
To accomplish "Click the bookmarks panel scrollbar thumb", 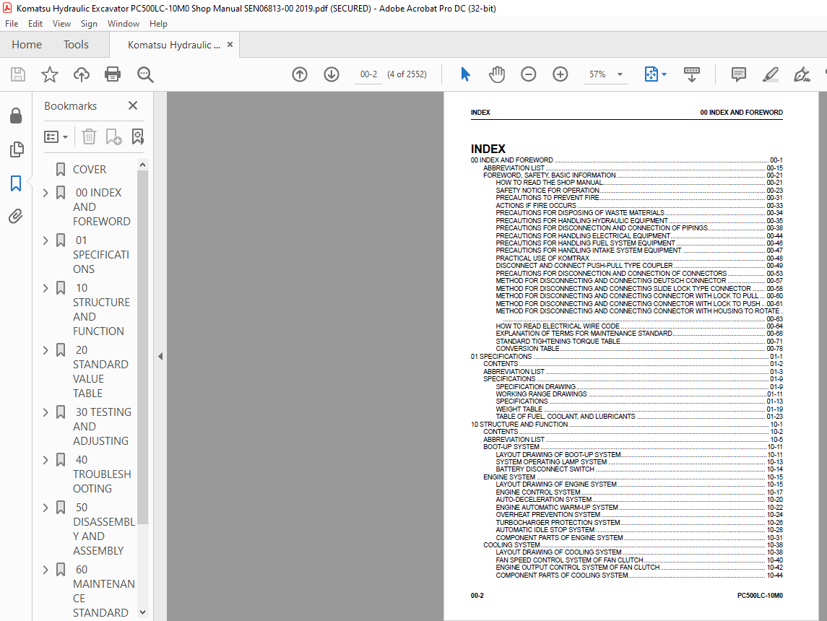I will point(142,348).
